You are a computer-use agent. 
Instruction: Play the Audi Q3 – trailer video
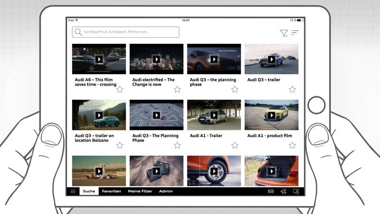[271, 59]
